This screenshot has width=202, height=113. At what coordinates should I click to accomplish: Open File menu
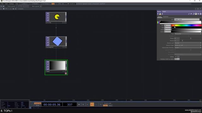point(2,4)
